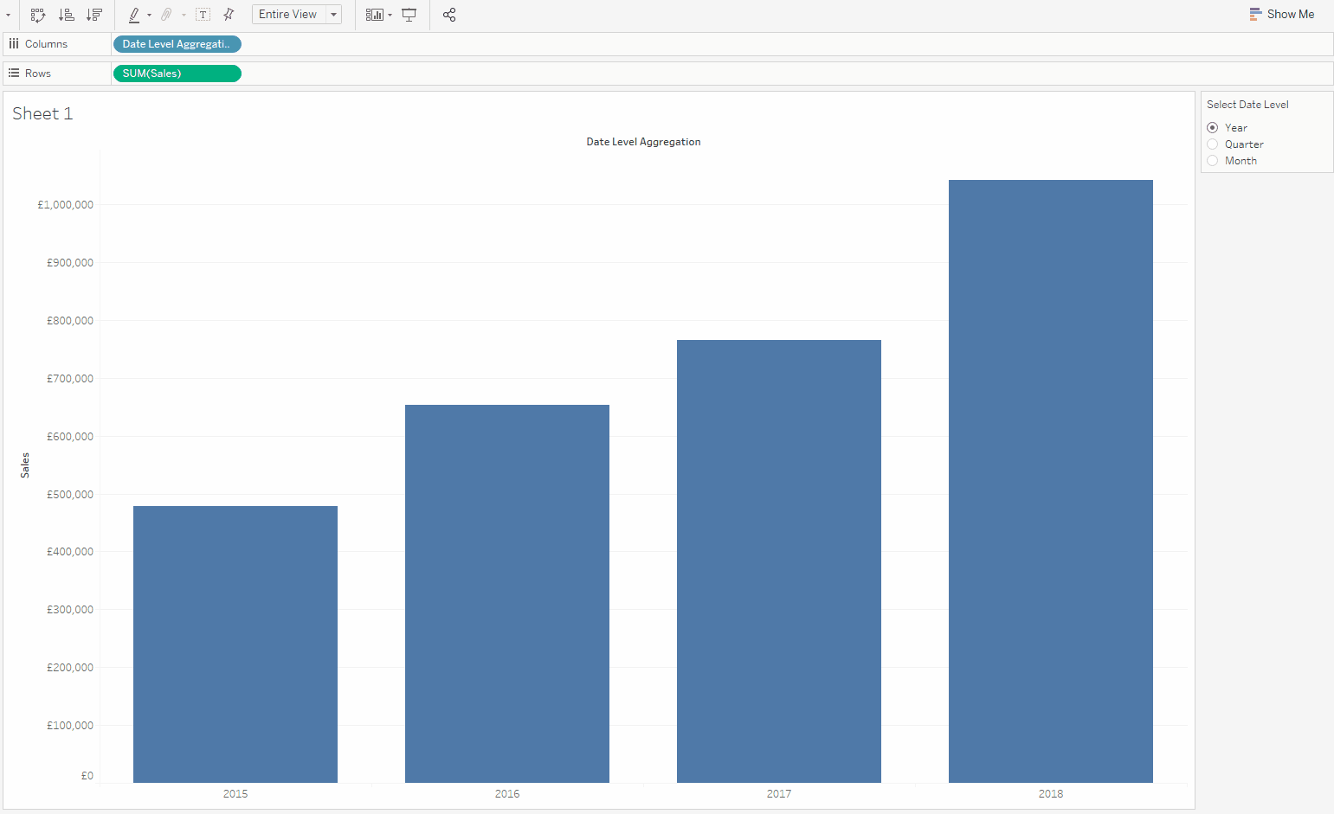1334x814 pixels.
Task: Apply descending sort from the toolbar
Action: tap(94, 15)
